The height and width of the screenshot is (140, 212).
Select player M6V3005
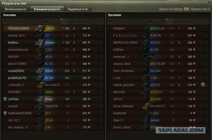pyautogui.click(x=13, y=57)
